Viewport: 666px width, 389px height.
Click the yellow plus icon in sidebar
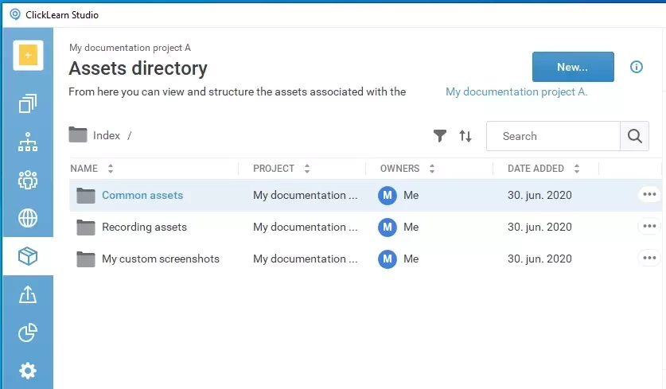[28, 55]
